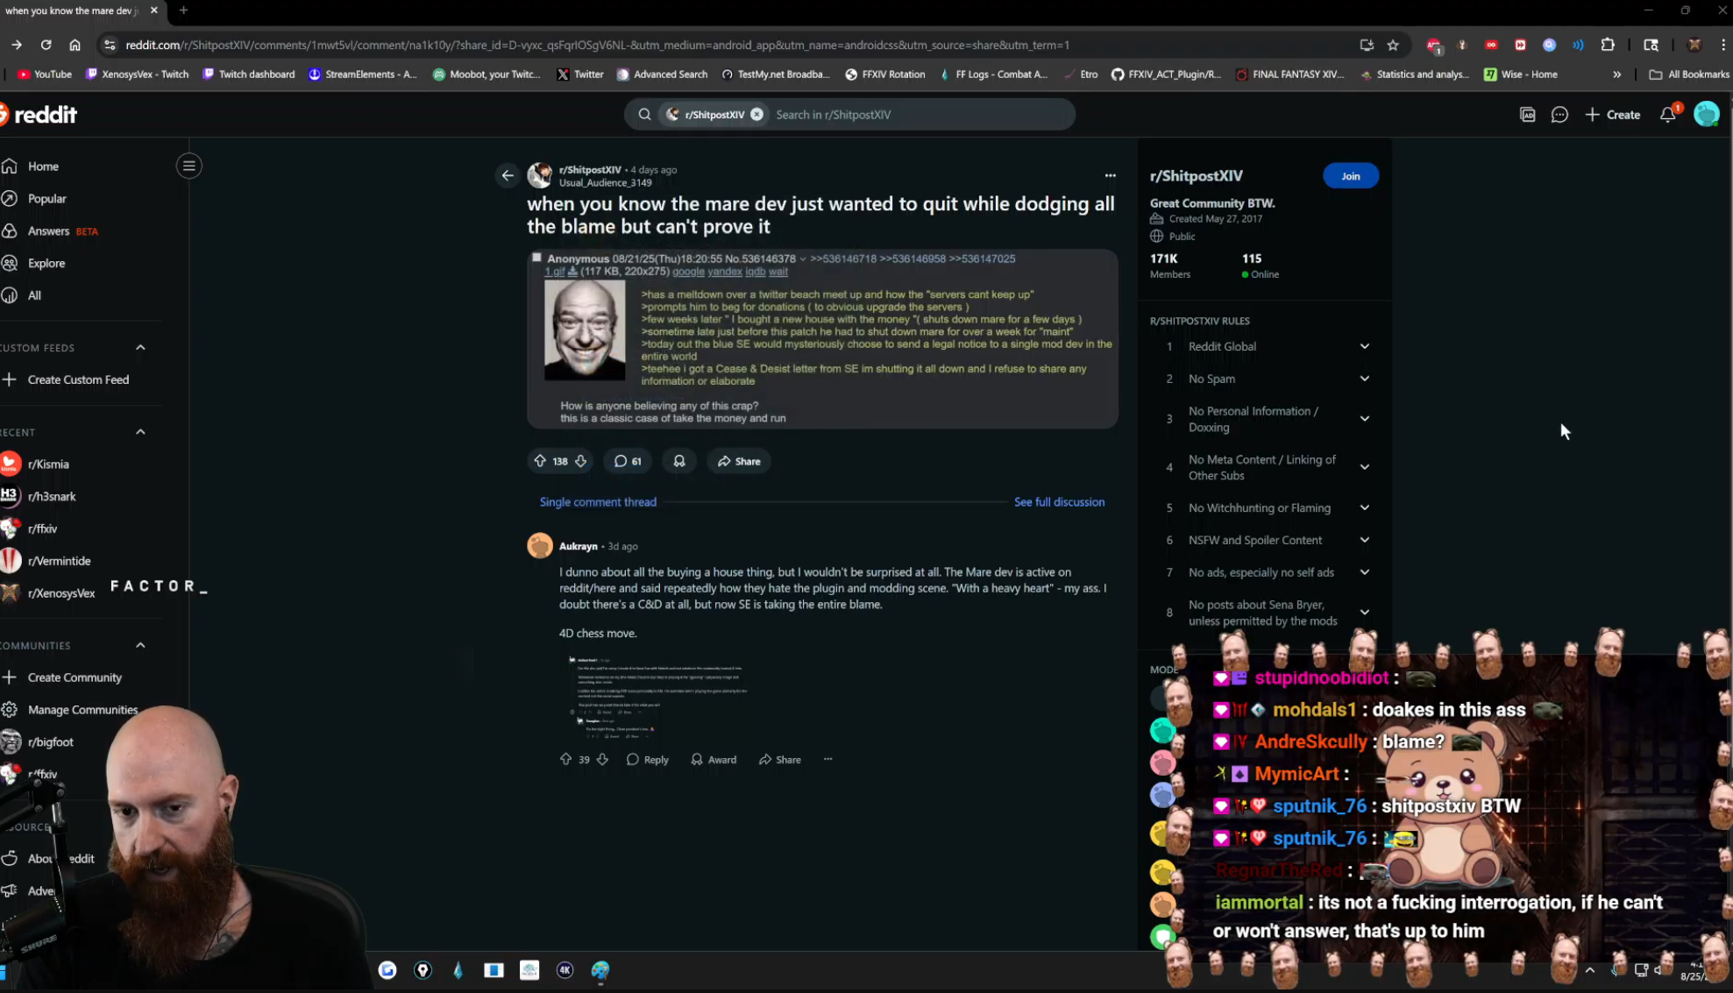Focus the Search in r/ShitpostXIV field
This screenshot has width=1733, height=993.
point(920,115)
